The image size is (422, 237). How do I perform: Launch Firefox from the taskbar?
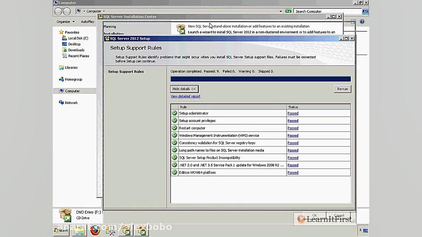[x=95, y=230]
